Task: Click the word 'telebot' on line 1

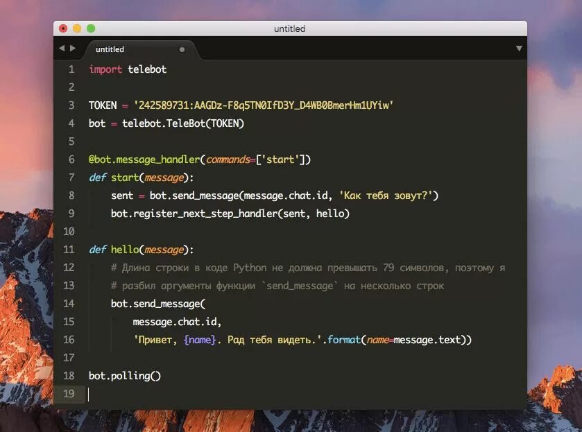Action: 147,69
